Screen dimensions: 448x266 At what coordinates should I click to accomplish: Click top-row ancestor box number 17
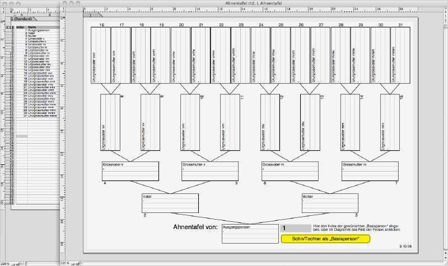coord(120,55)
